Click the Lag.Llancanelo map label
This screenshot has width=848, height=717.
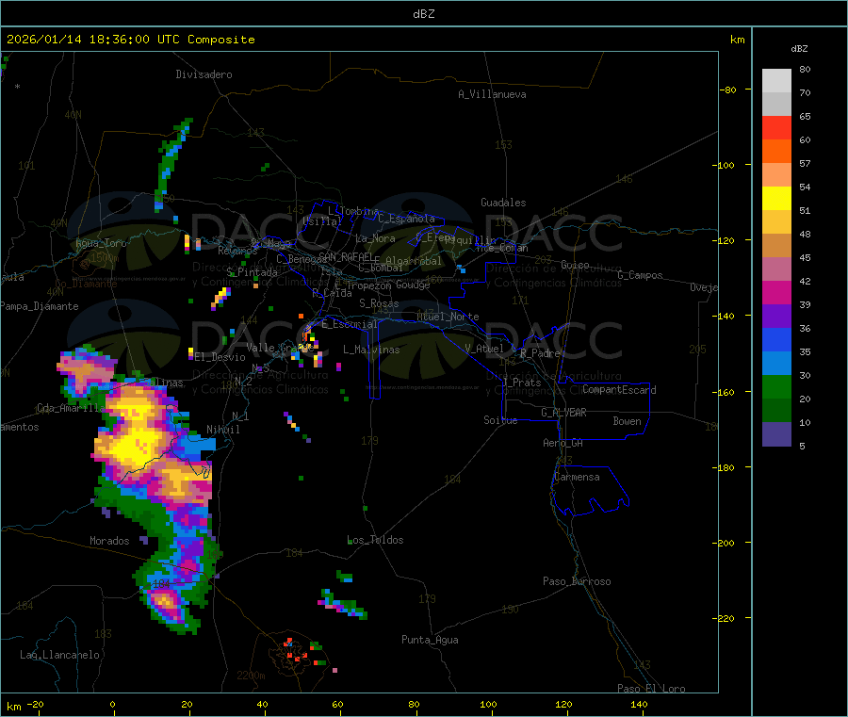coord(60,655)
